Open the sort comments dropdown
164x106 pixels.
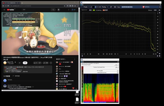(16, 76)
